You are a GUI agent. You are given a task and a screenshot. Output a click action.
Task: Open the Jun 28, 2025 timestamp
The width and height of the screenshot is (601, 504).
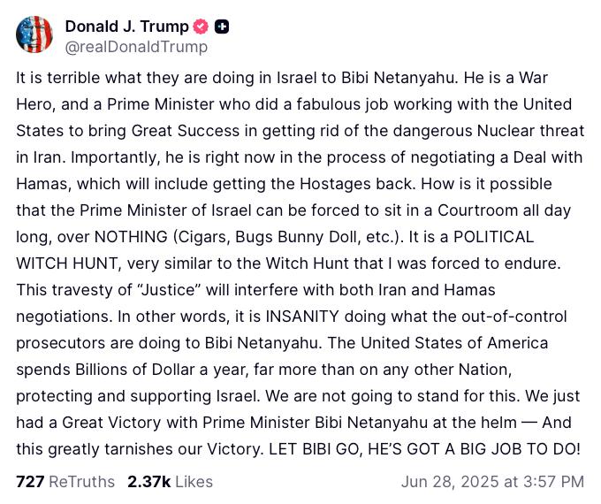[x=492, y=482]
